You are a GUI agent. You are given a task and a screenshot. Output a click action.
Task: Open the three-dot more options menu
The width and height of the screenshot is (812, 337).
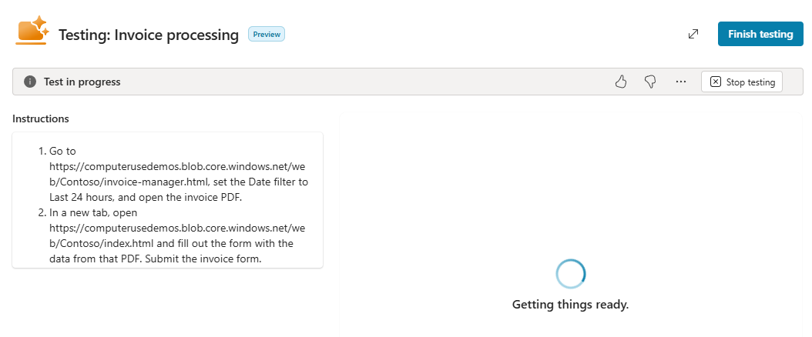pos(680,82)
